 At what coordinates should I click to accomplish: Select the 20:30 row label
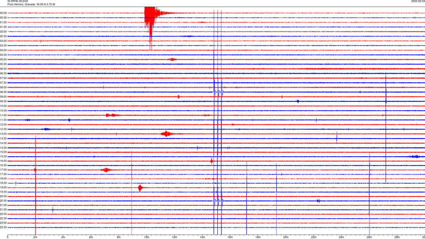3,201
